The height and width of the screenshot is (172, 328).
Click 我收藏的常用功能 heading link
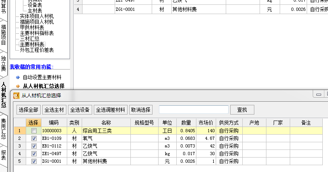point(31,67)
